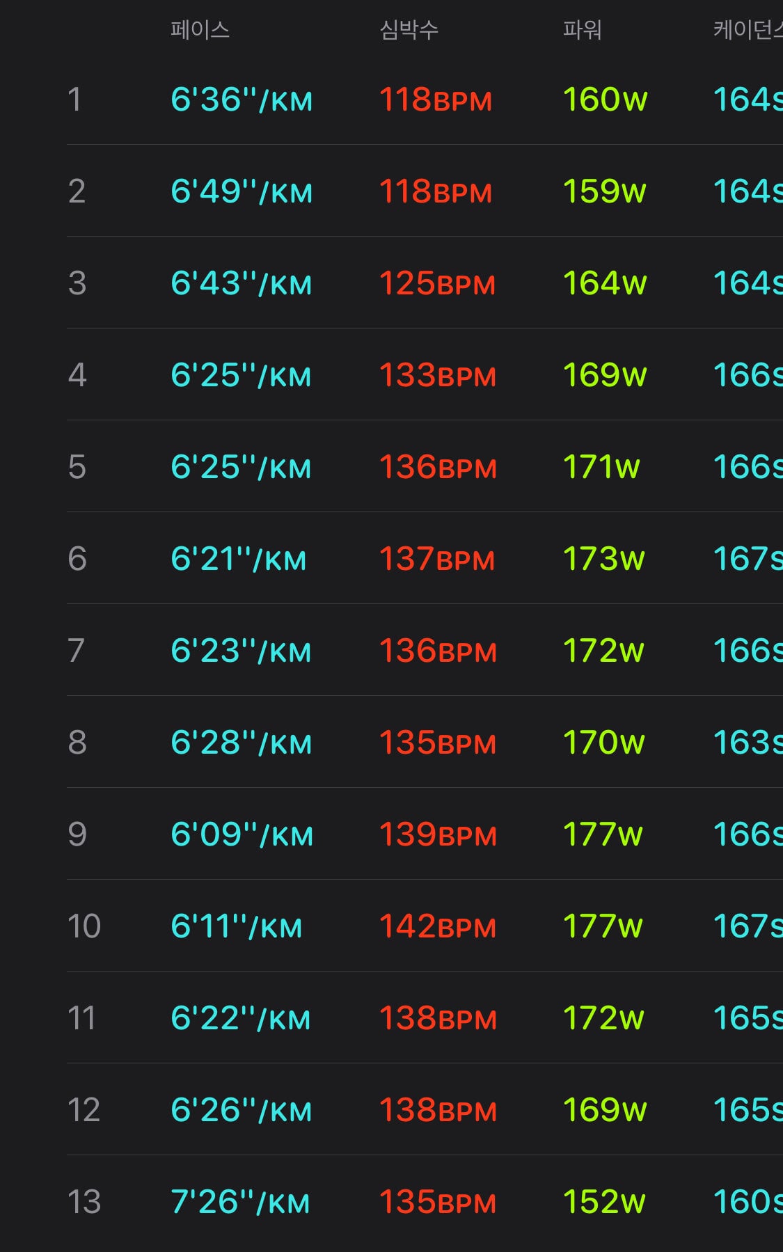783x1252 pixels.
Task: Tap the 169W power in split 4
Action: point(604,374)
